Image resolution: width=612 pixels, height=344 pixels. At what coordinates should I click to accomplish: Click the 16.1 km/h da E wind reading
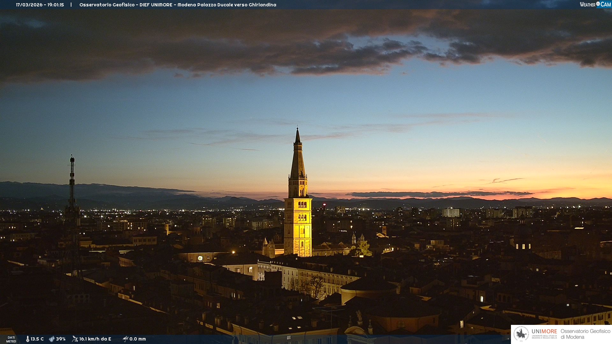pyautogui.click(x=95, y=339)
